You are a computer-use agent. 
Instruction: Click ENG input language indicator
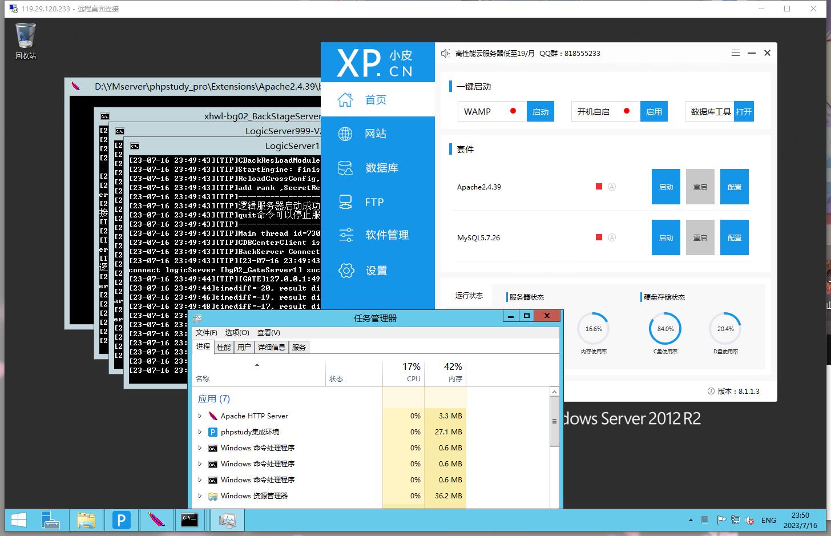coord(769,521)
